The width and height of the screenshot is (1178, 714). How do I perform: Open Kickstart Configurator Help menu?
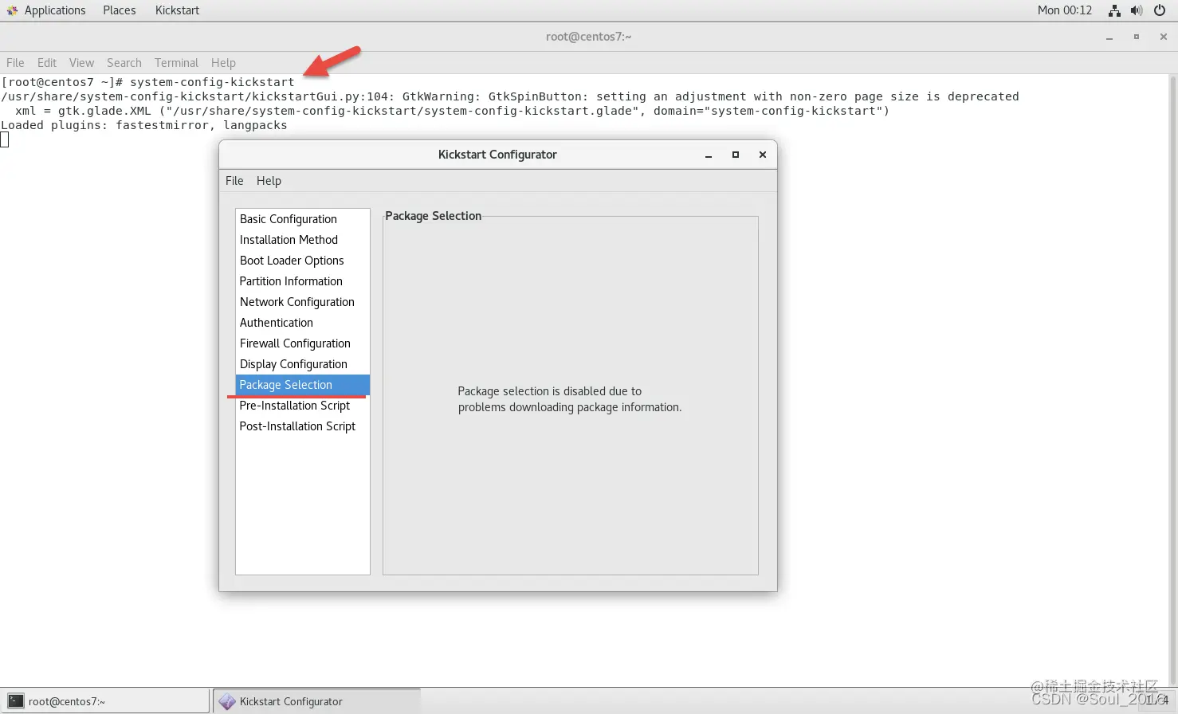coord(269,181)
